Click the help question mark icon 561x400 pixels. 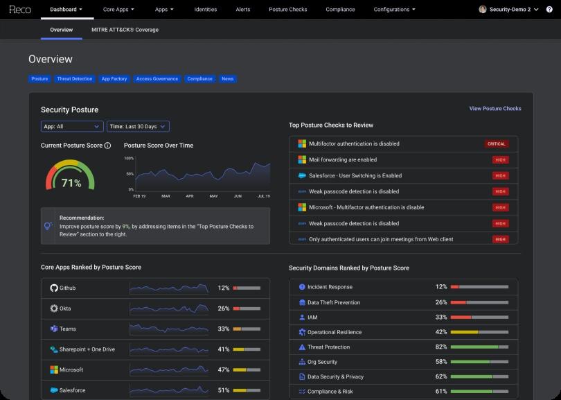click(549, 10)
